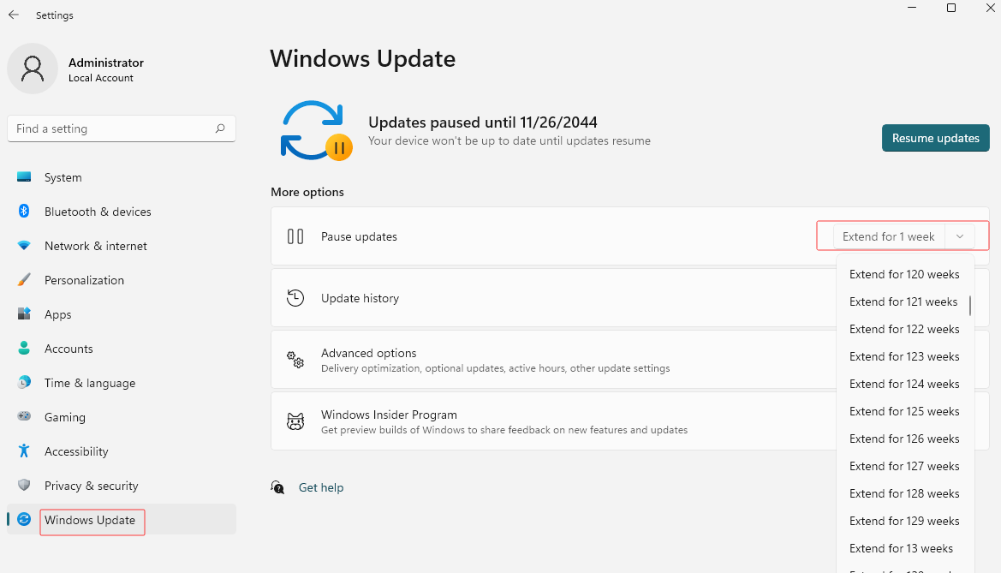Choose Extend for 129 weeks
Image resolution: width=1001 pixels, height=573 pixels.
[x=904, y=522]
